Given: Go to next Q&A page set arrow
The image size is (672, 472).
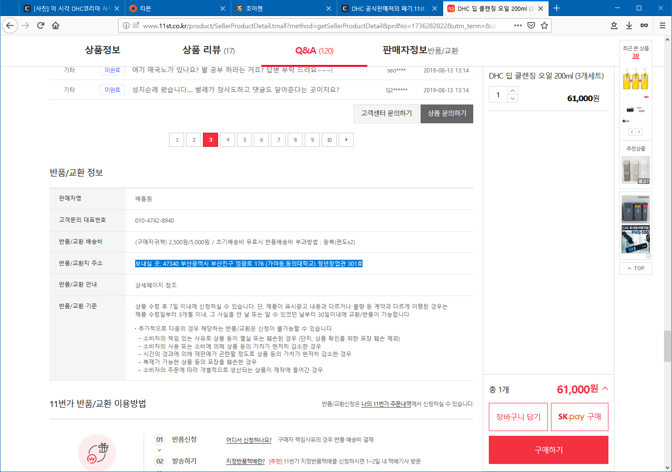Looking at the screenshot, I should pos(346,140).
